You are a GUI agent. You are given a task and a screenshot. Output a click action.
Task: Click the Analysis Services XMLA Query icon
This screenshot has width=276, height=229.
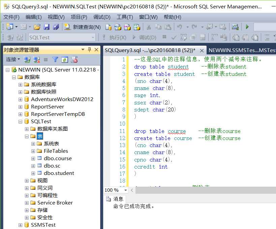[137, 27]
